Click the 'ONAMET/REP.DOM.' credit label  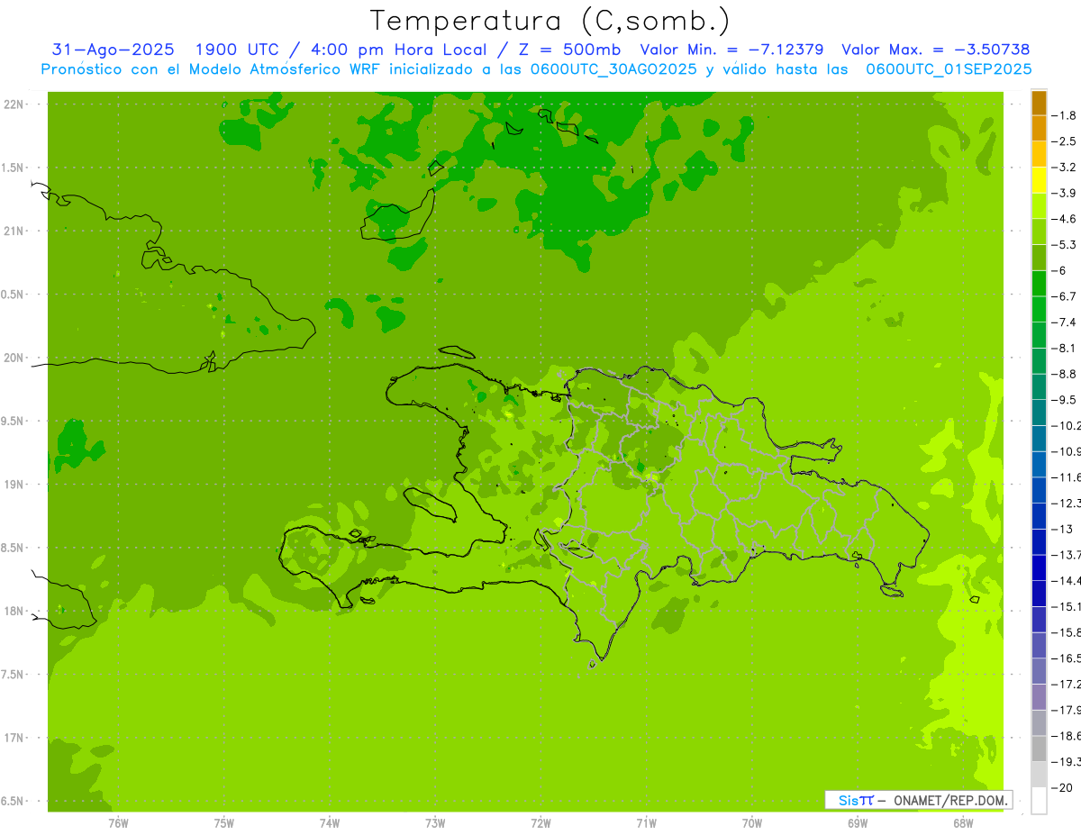[951, 800]
